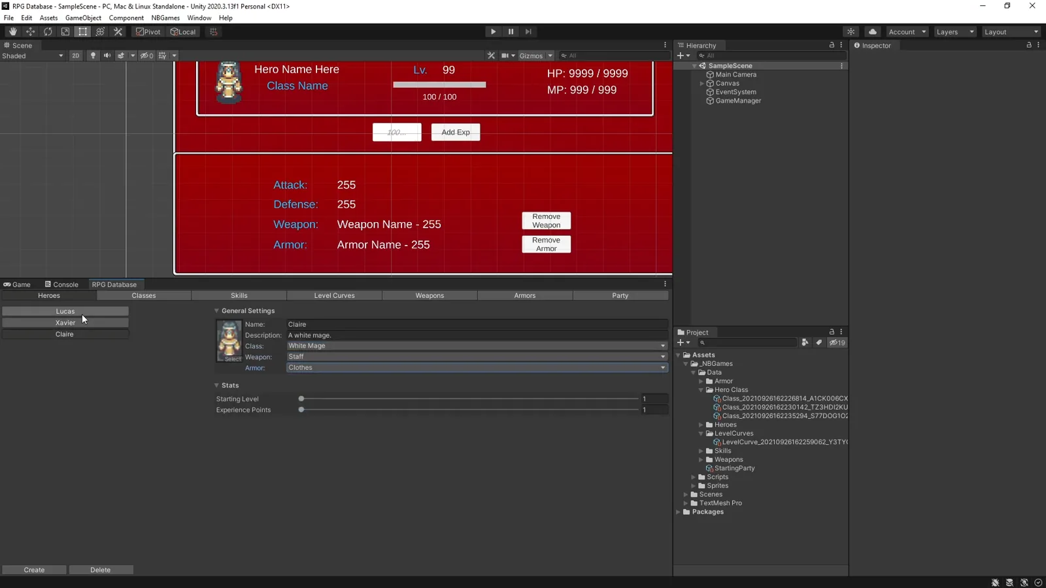Adjust the Experience Points slider

pos(469,410)
